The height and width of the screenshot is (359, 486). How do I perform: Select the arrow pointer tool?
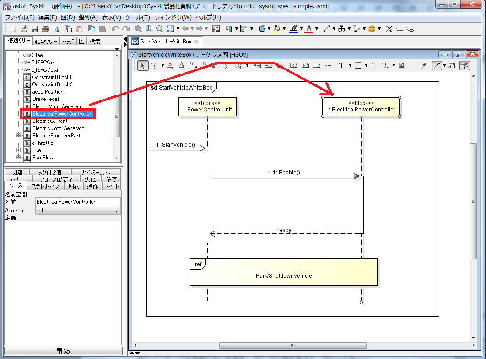pos(143,65)
